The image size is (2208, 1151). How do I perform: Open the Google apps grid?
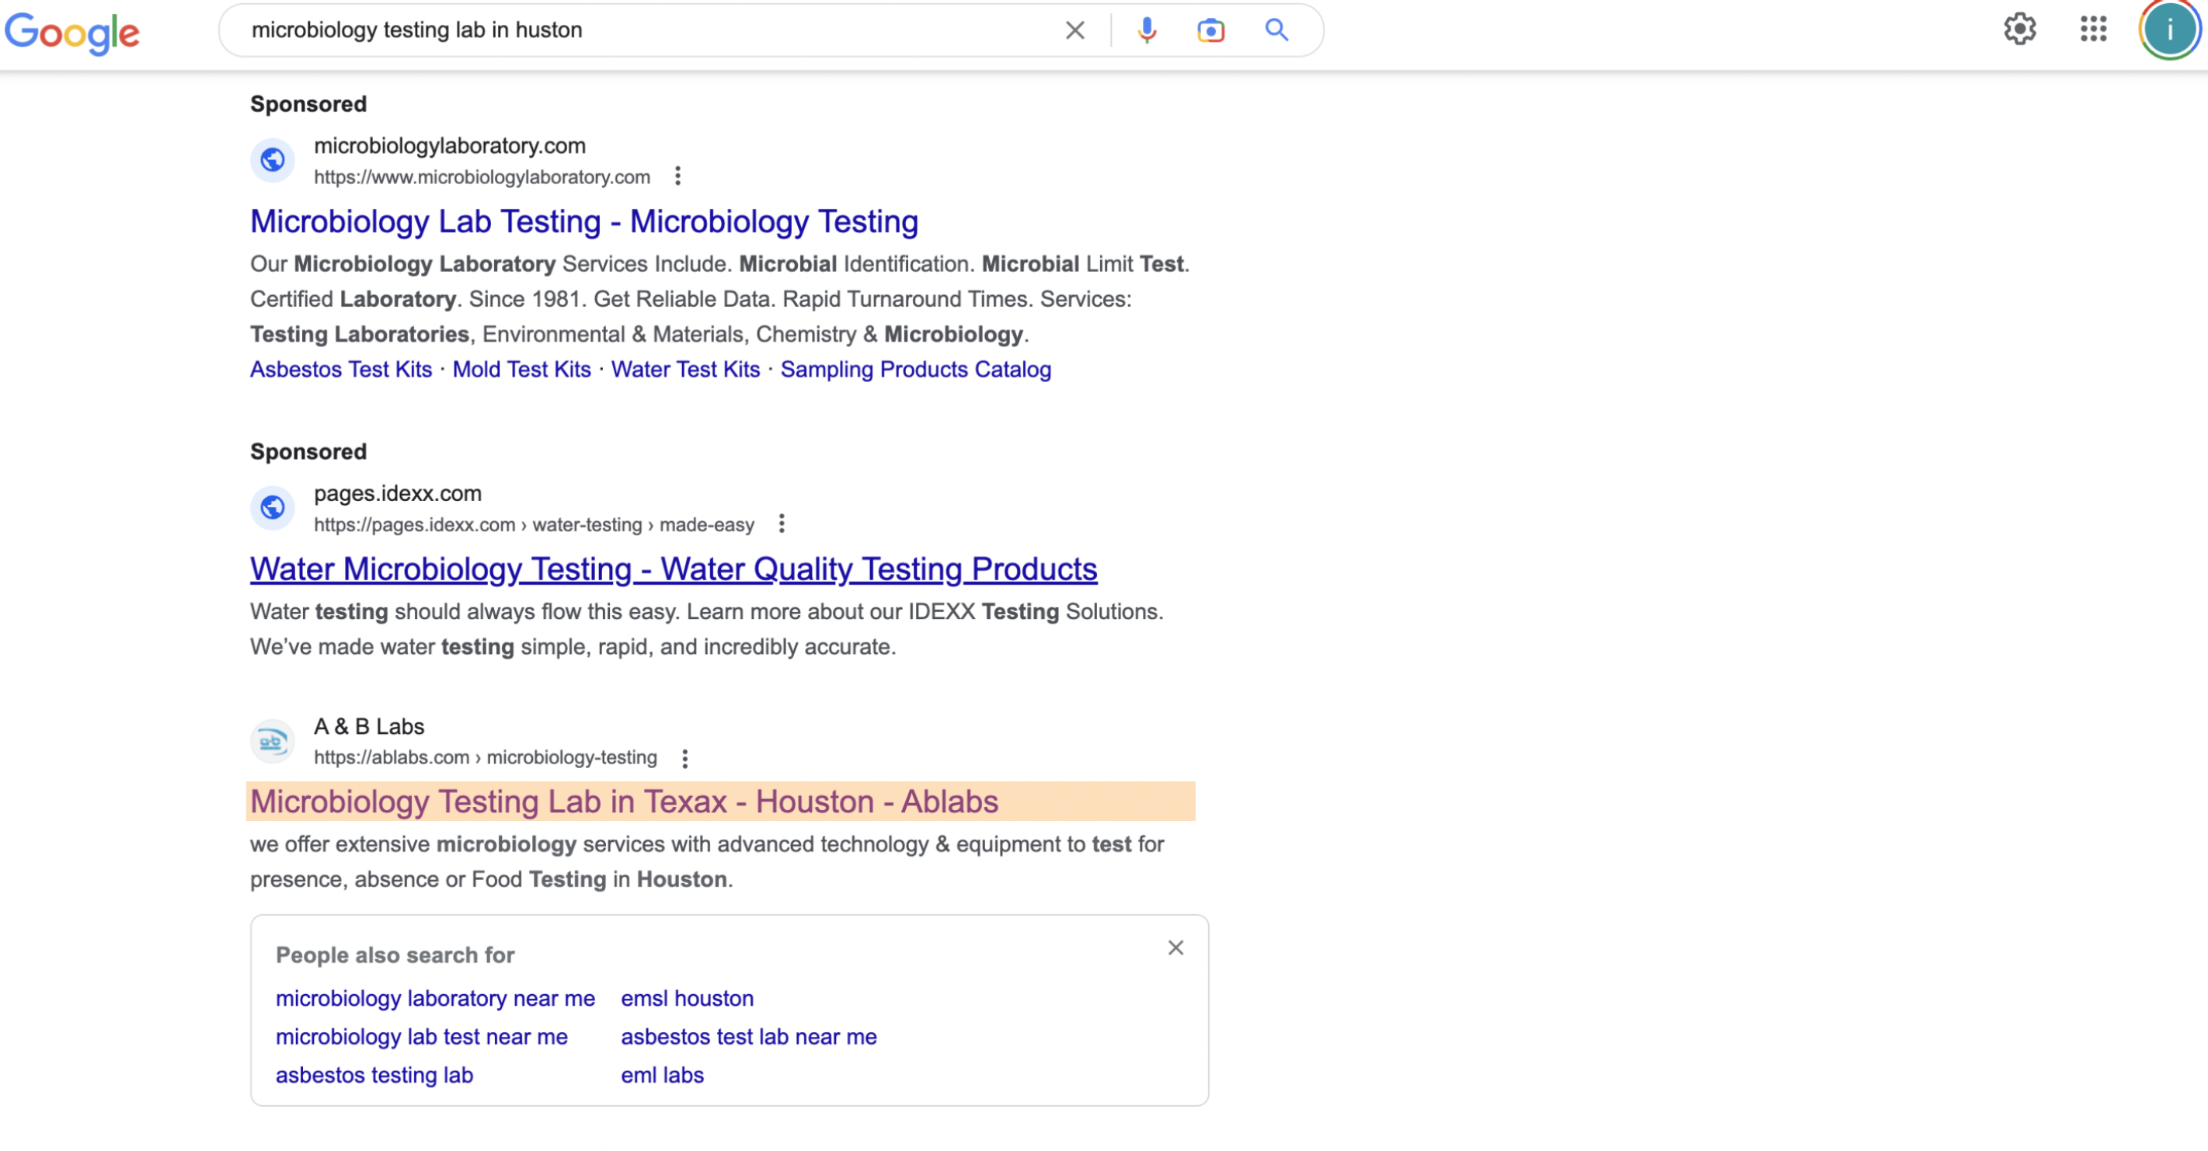tap(2093, 30)
